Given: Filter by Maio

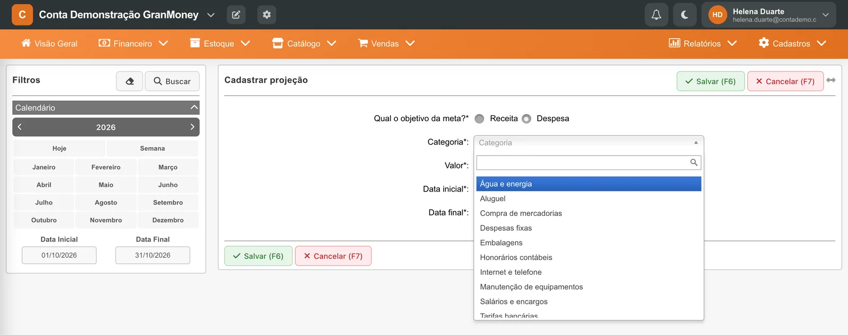Looking at the screenshot, I should pos(106,185).
